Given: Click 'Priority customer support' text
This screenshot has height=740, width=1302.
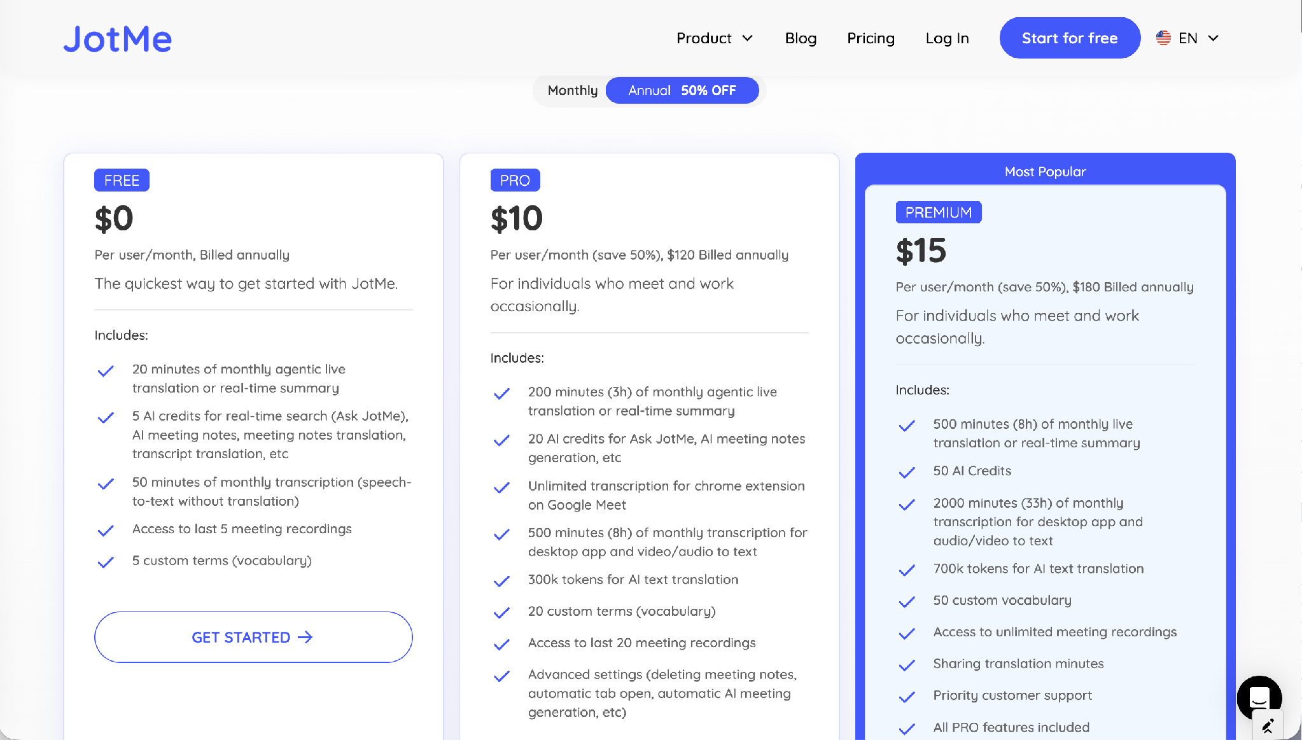Looking at the screenshot, I should pyautogui.click(x=1012, y=695).
